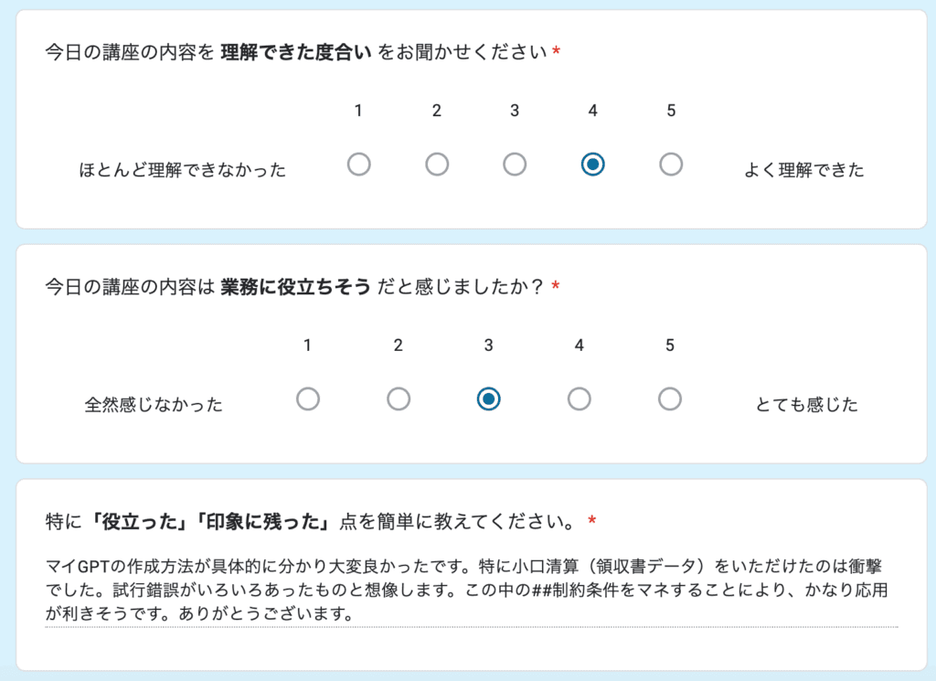Select rating 1 on the comprehension question

(358, 165)
